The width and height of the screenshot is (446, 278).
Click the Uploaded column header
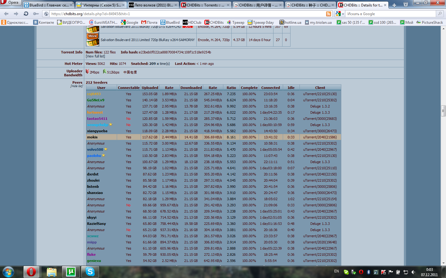coord(150,88)
